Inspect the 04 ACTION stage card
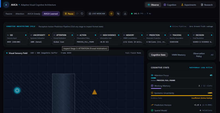The image size is (220, 113). coord(87,38)
